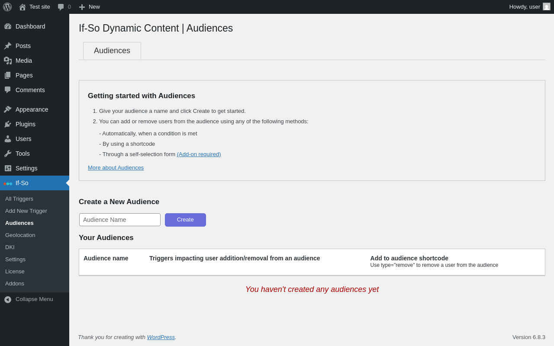Open the user avatar in top right
The image size is (554, 346).
pyautogui.click(x=547, y=7)
